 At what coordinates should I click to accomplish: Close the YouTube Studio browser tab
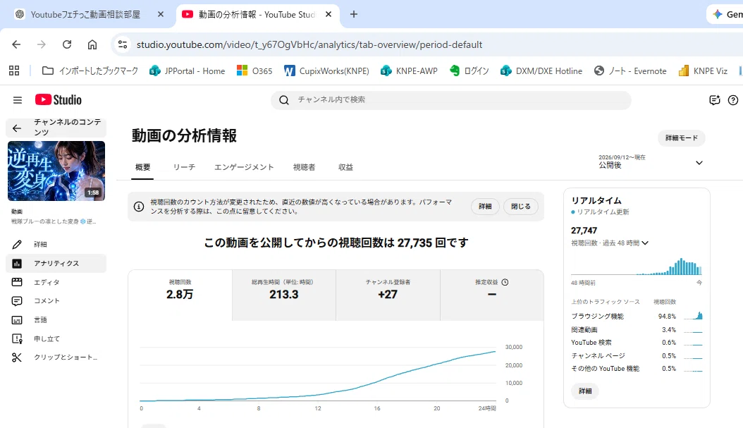pyautogui.click(x=328, y=15)
